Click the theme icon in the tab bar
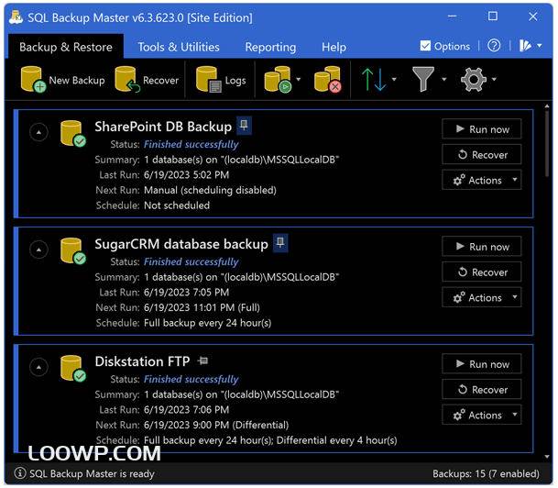 pos(525,46)
